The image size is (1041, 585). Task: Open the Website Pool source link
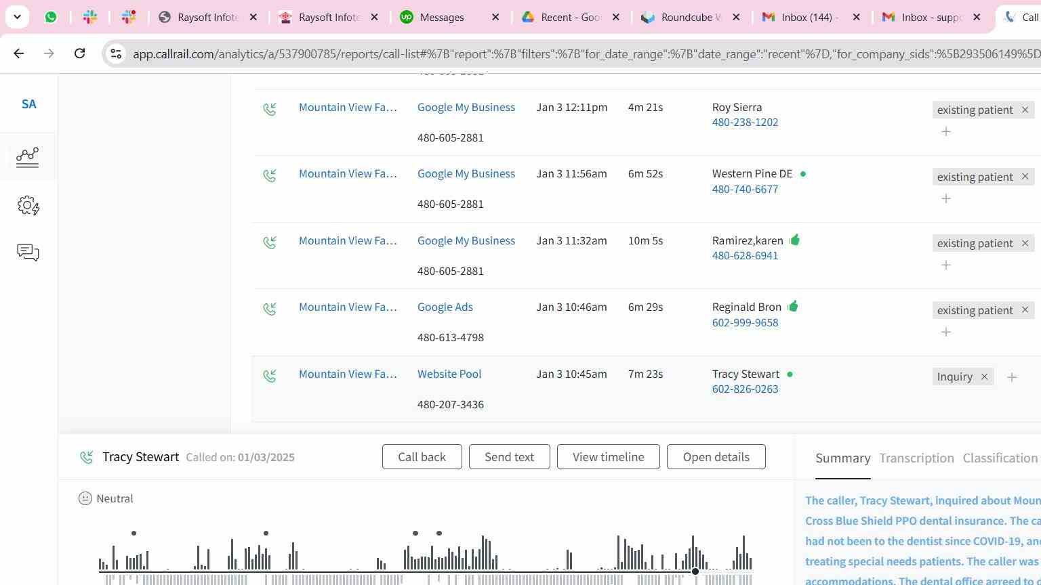449,374
